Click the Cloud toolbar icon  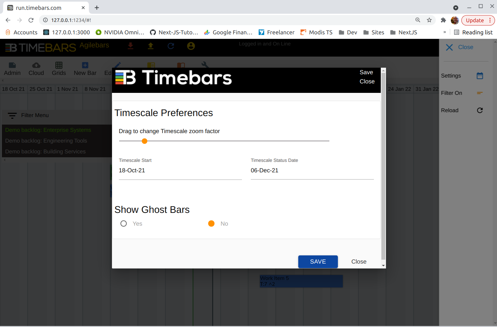[x=36, y=68]
